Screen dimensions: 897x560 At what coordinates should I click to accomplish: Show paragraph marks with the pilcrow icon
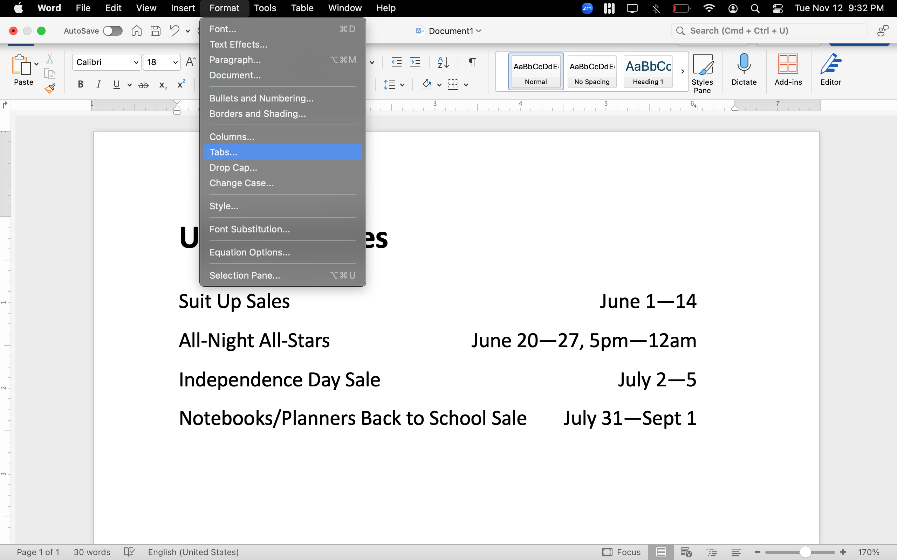(472, 62)
